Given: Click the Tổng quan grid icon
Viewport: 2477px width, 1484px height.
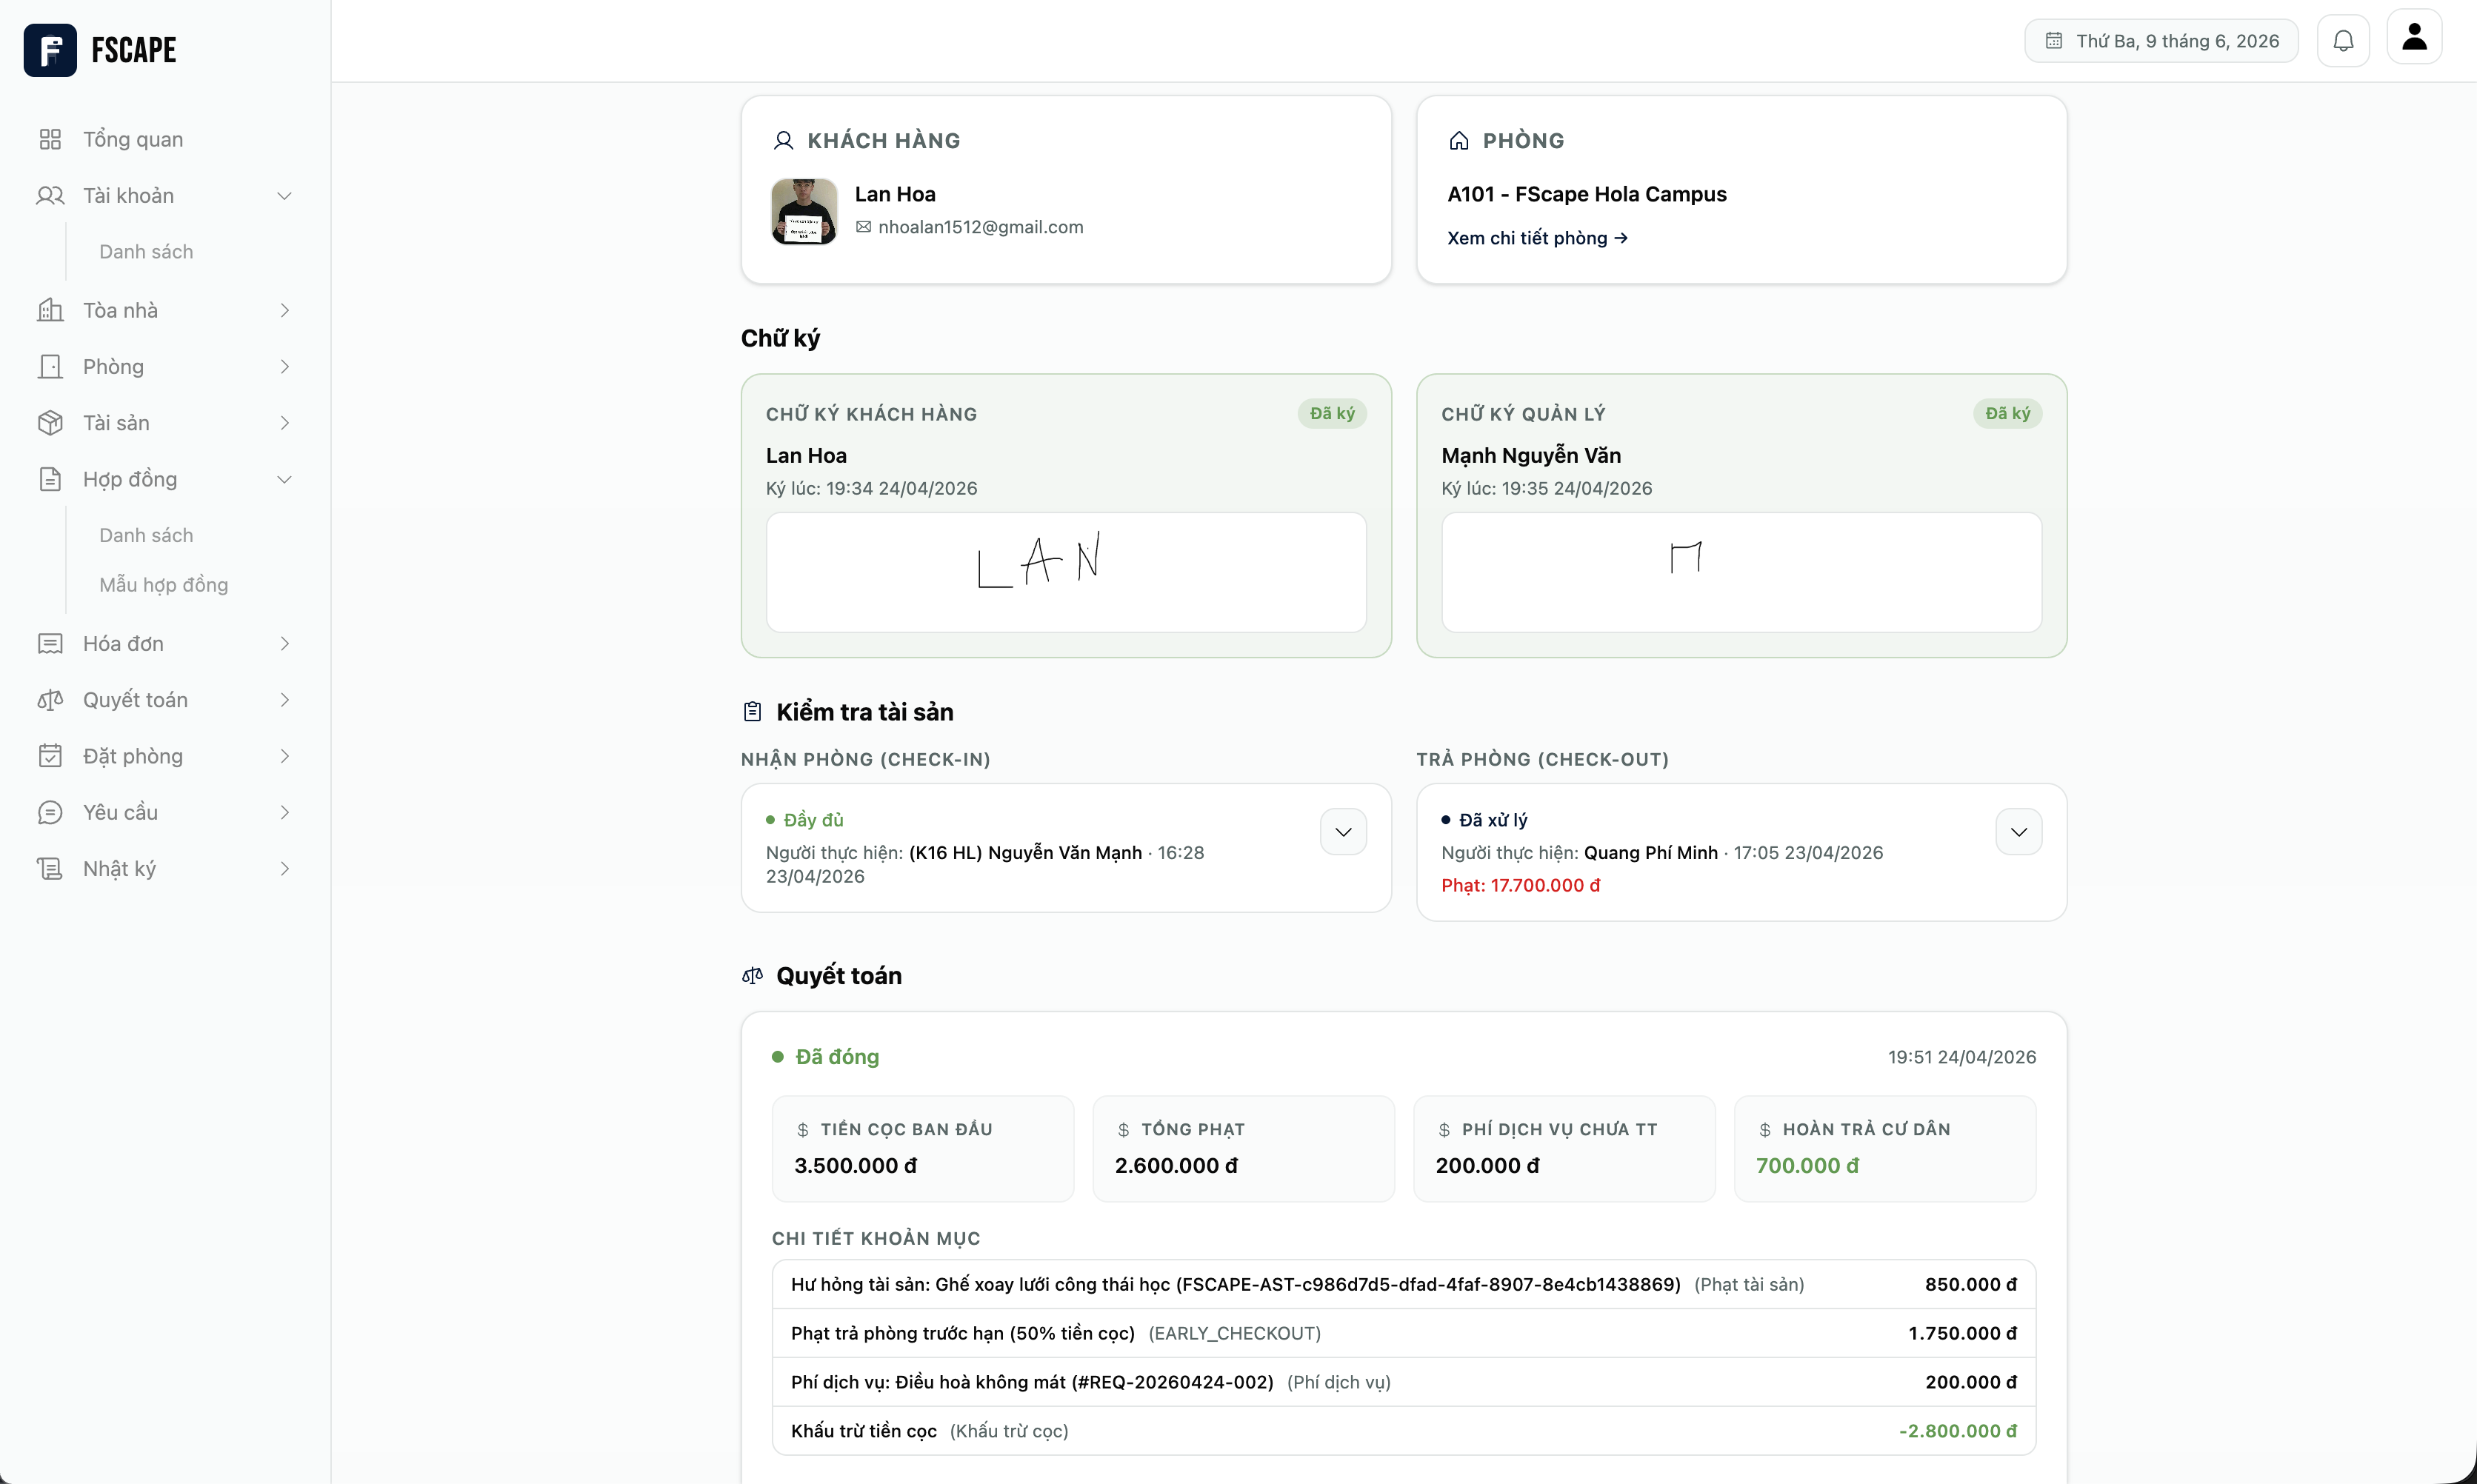Looking at the screenshot, I should point(50,139).
